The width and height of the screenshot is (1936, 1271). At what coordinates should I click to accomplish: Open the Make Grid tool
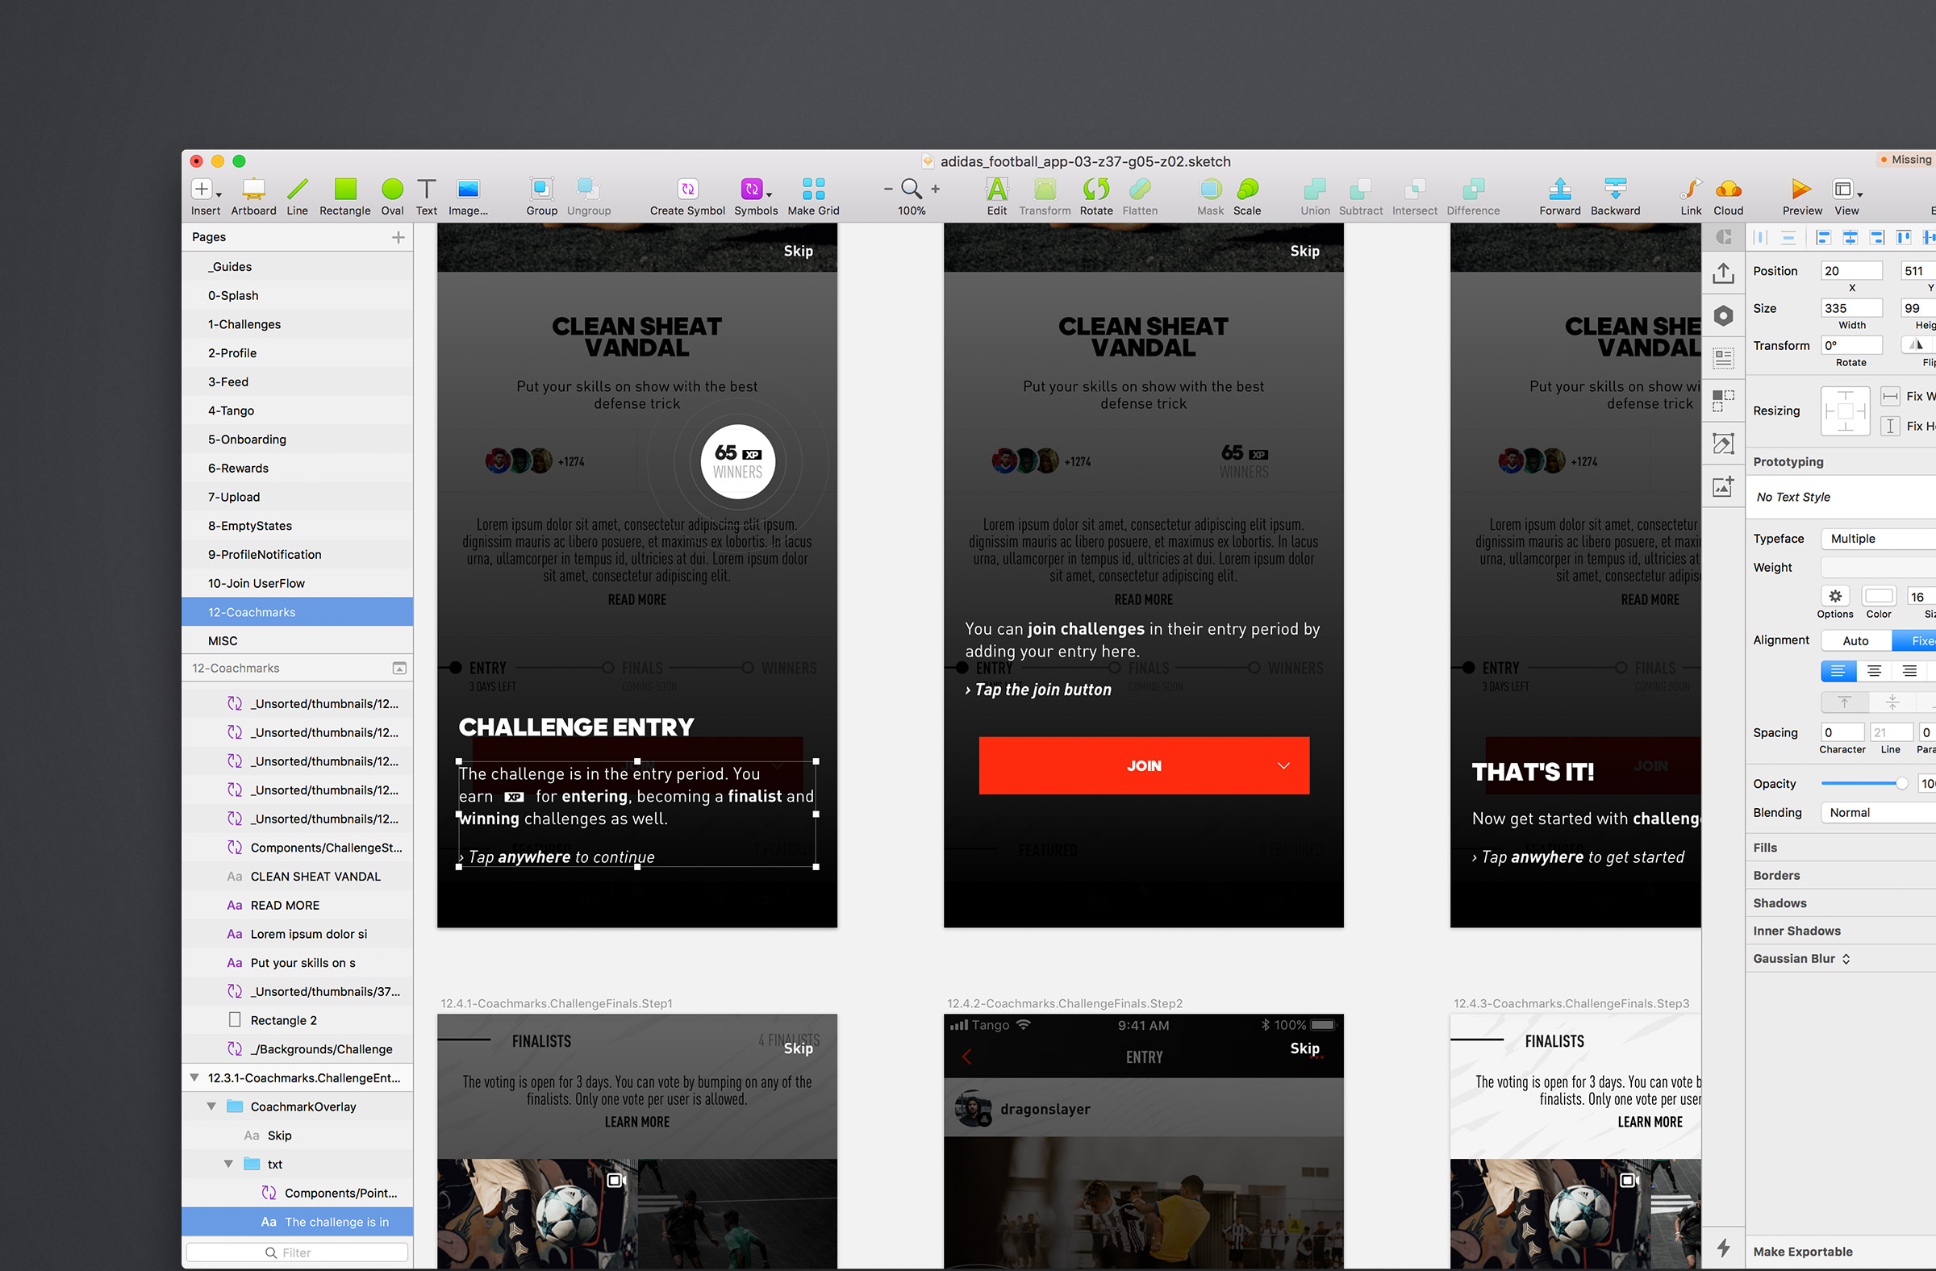[812, 190]
